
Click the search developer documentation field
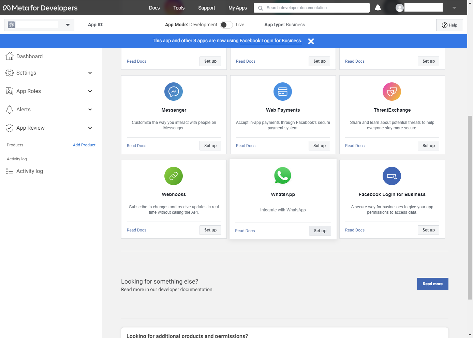click(312, 8)
